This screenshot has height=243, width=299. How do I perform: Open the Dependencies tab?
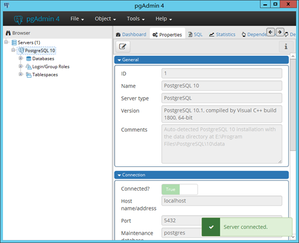pos(254,35)
